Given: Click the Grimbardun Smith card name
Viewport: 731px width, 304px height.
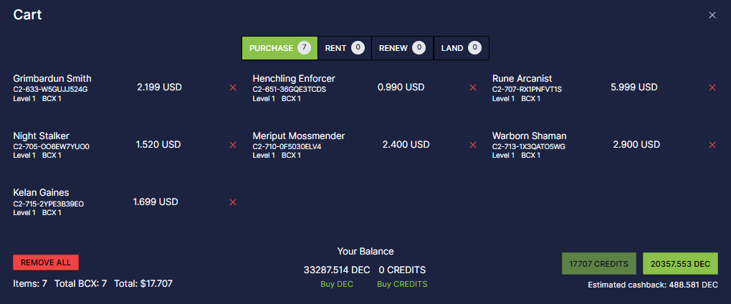Looking at the screenshot, I should click(x=52, y=78).
